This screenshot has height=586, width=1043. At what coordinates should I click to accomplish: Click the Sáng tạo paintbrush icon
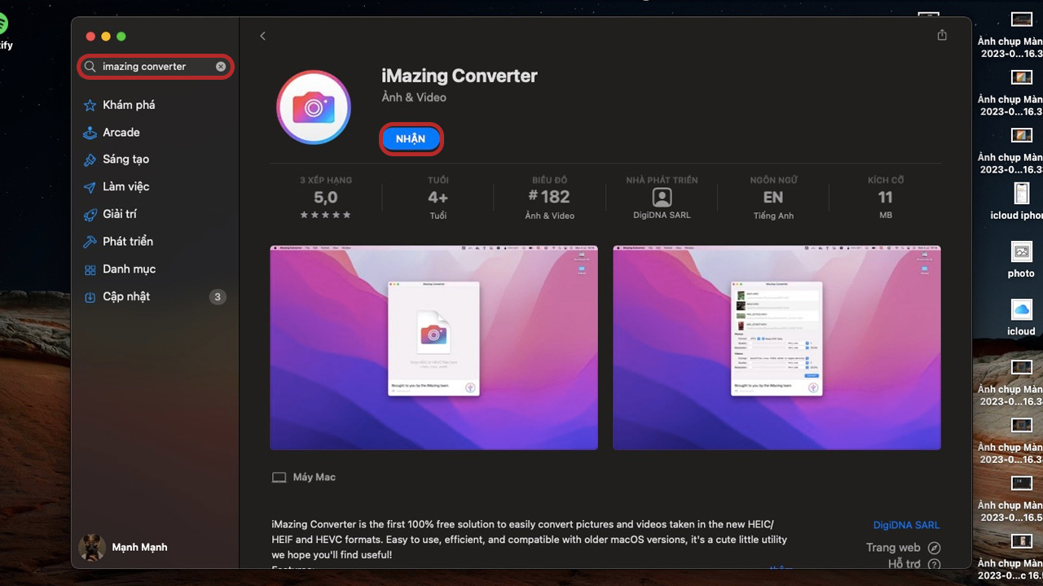(x=90, y=160)
